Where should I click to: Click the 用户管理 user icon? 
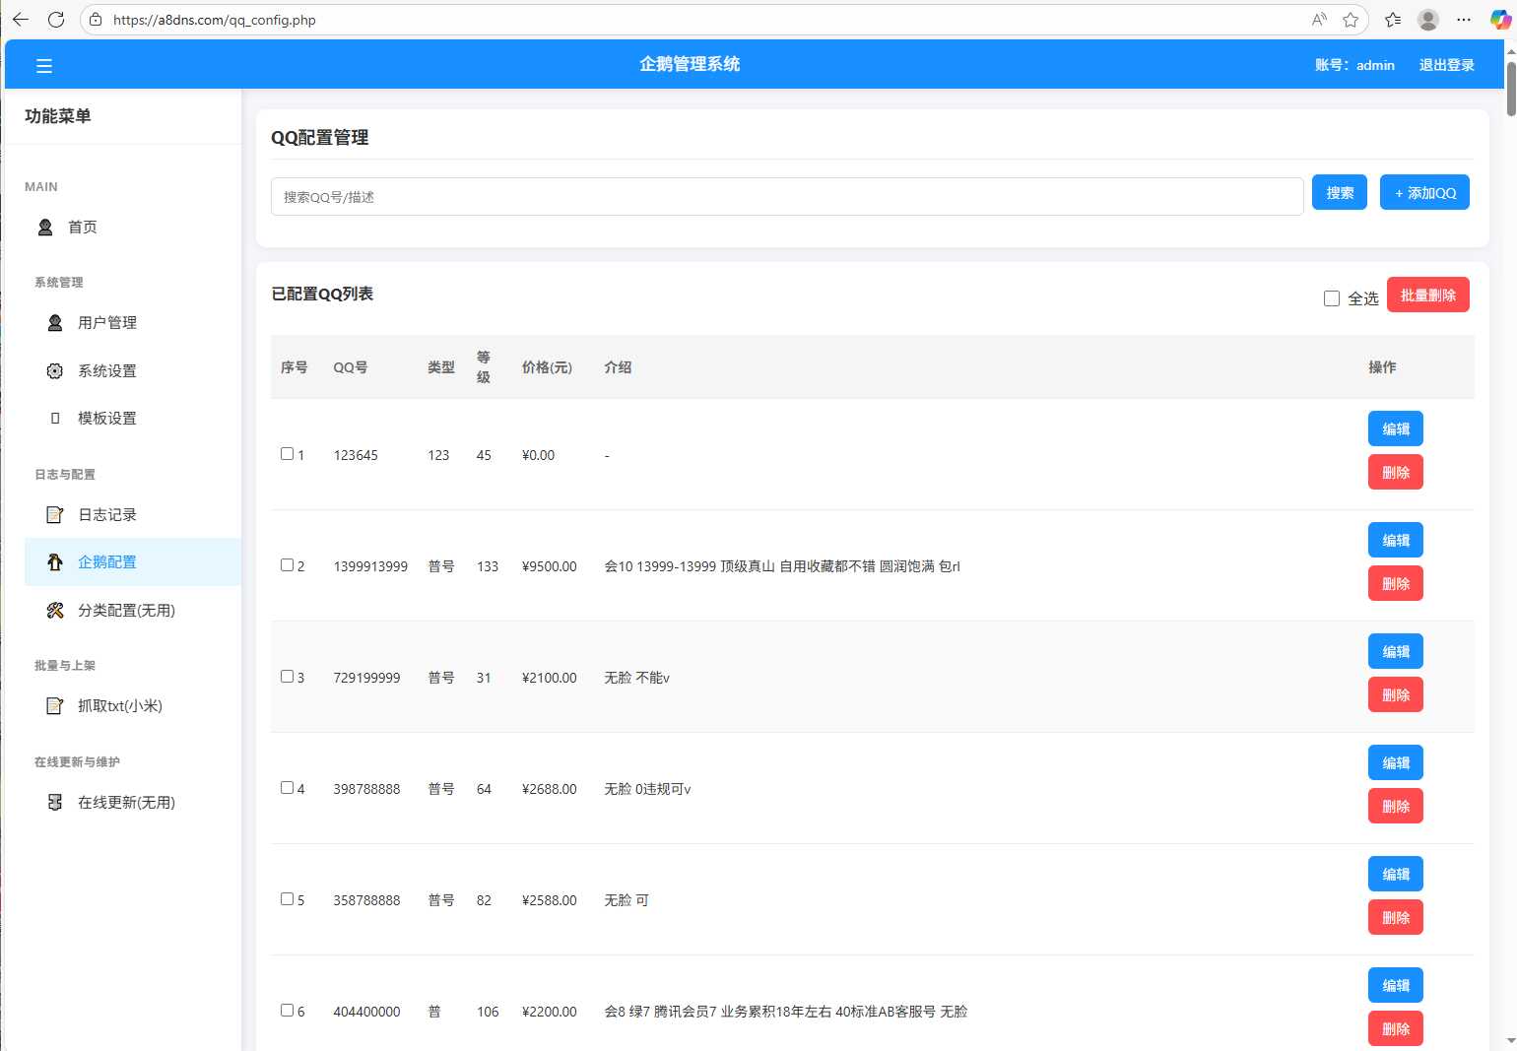54,322
